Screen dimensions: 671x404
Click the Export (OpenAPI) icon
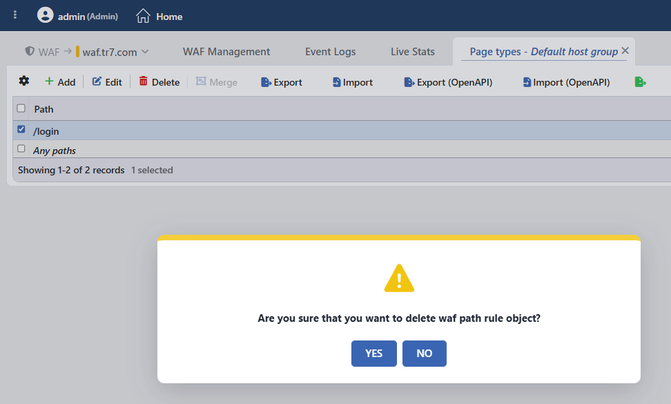coord(409,81)
